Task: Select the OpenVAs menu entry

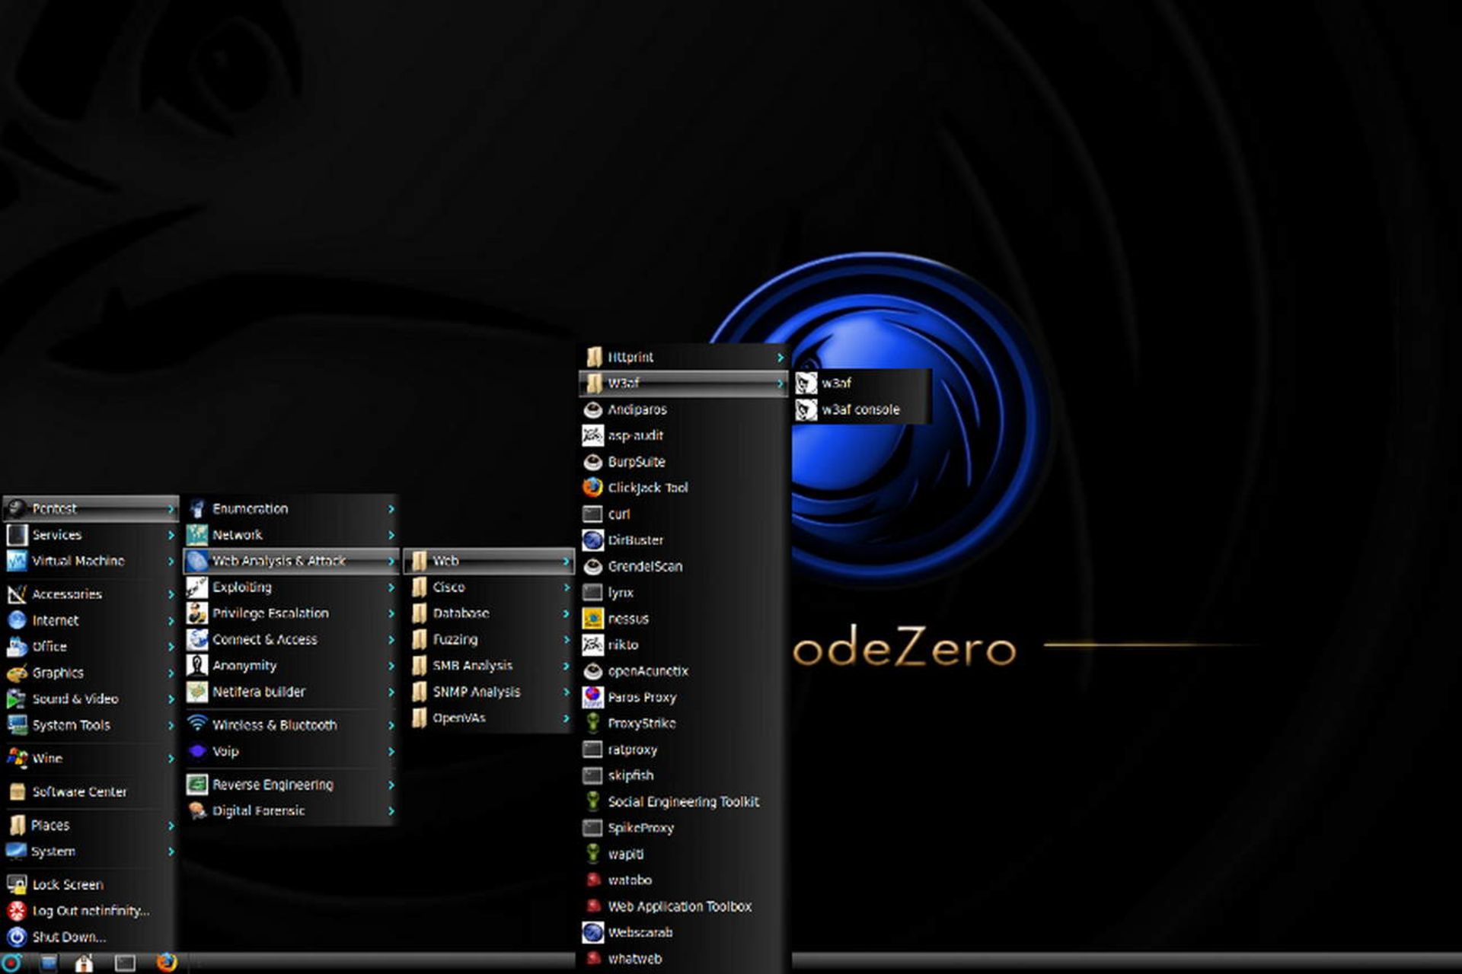Action: point(489,718)
